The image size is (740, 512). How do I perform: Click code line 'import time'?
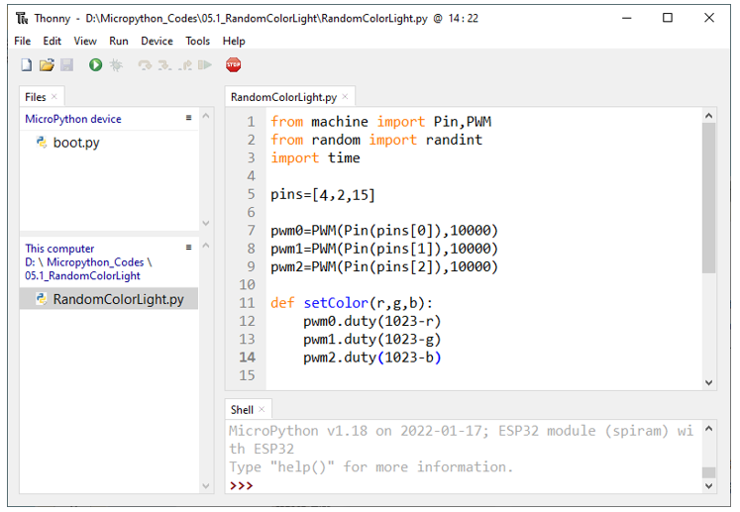[x=315, y=158]
